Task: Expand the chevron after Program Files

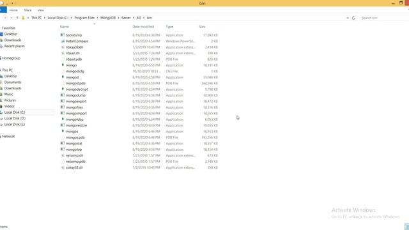Action: [97, 18]
